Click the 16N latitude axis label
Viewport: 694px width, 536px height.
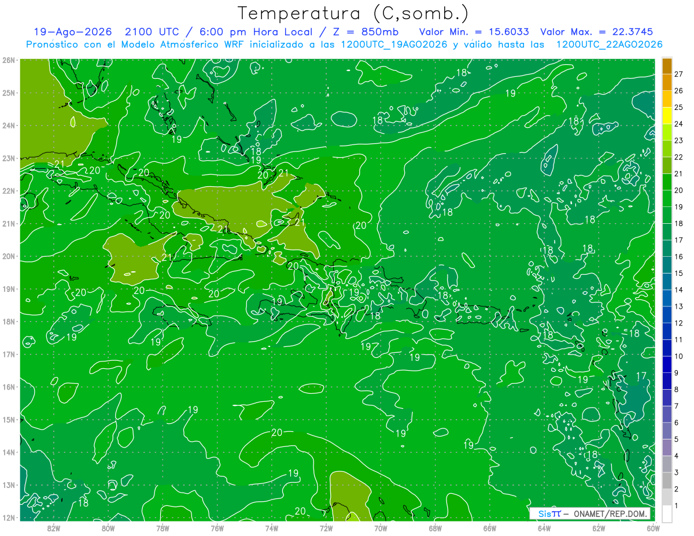[8, 387]
